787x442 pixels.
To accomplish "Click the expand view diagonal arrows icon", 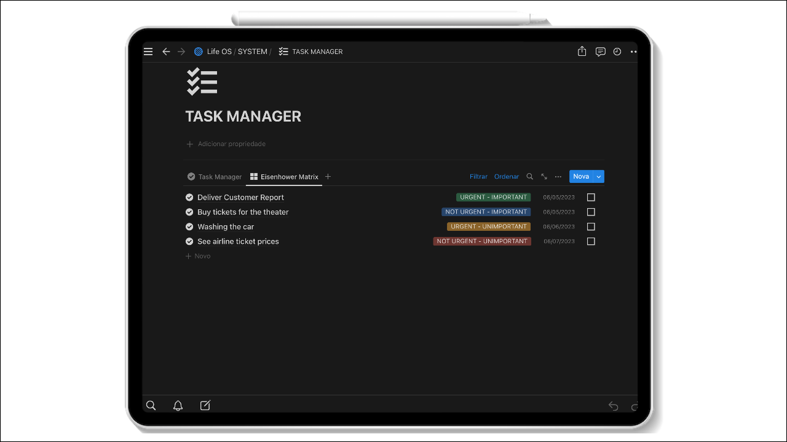I will tap(544, 176).
